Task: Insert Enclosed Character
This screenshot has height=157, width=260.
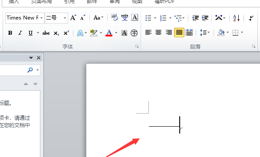Action: (x=134, y=33)
